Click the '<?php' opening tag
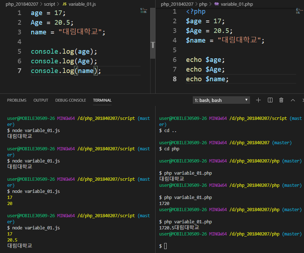The image size is (304, 253). (196, 11)
